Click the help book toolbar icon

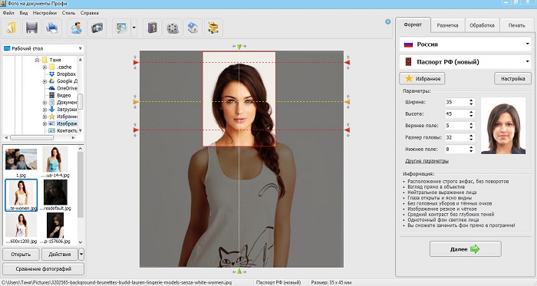[x=152, y=28]
